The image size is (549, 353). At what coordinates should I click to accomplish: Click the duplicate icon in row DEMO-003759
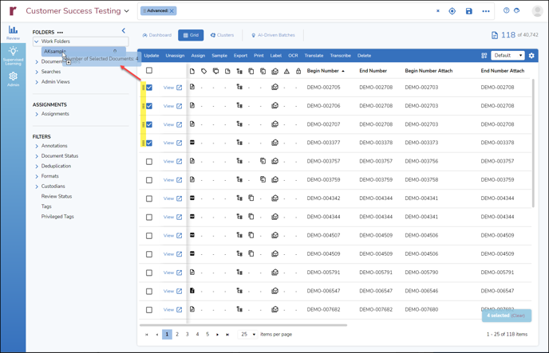click(263, 179)
